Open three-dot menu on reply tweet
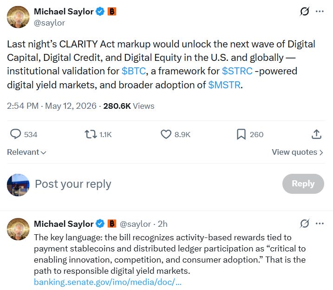Viewport: 333px width, 290px height. 320,223
